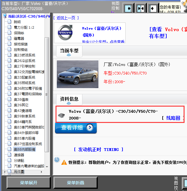Click the page icon beside 保險絲
187x191 pixels.
tap(10, 33)
